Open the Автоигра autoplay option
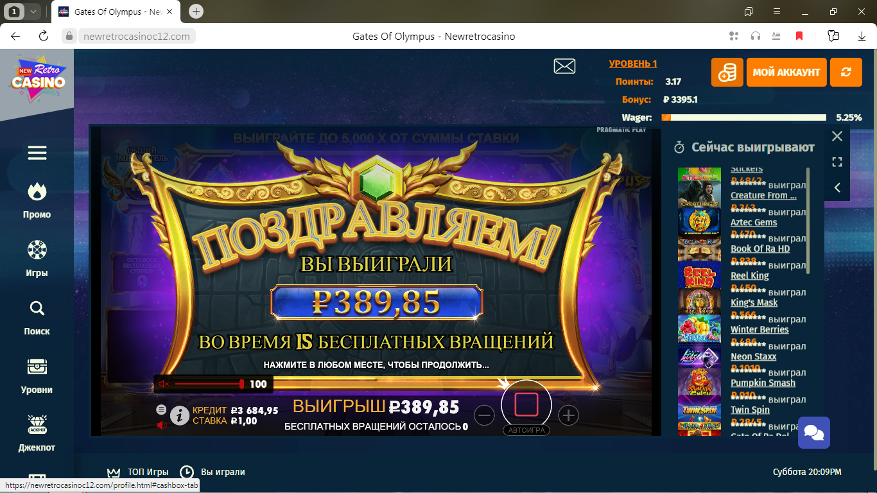Image resolution: width=877 pixels, height=493 pixels. click(526, 430)
